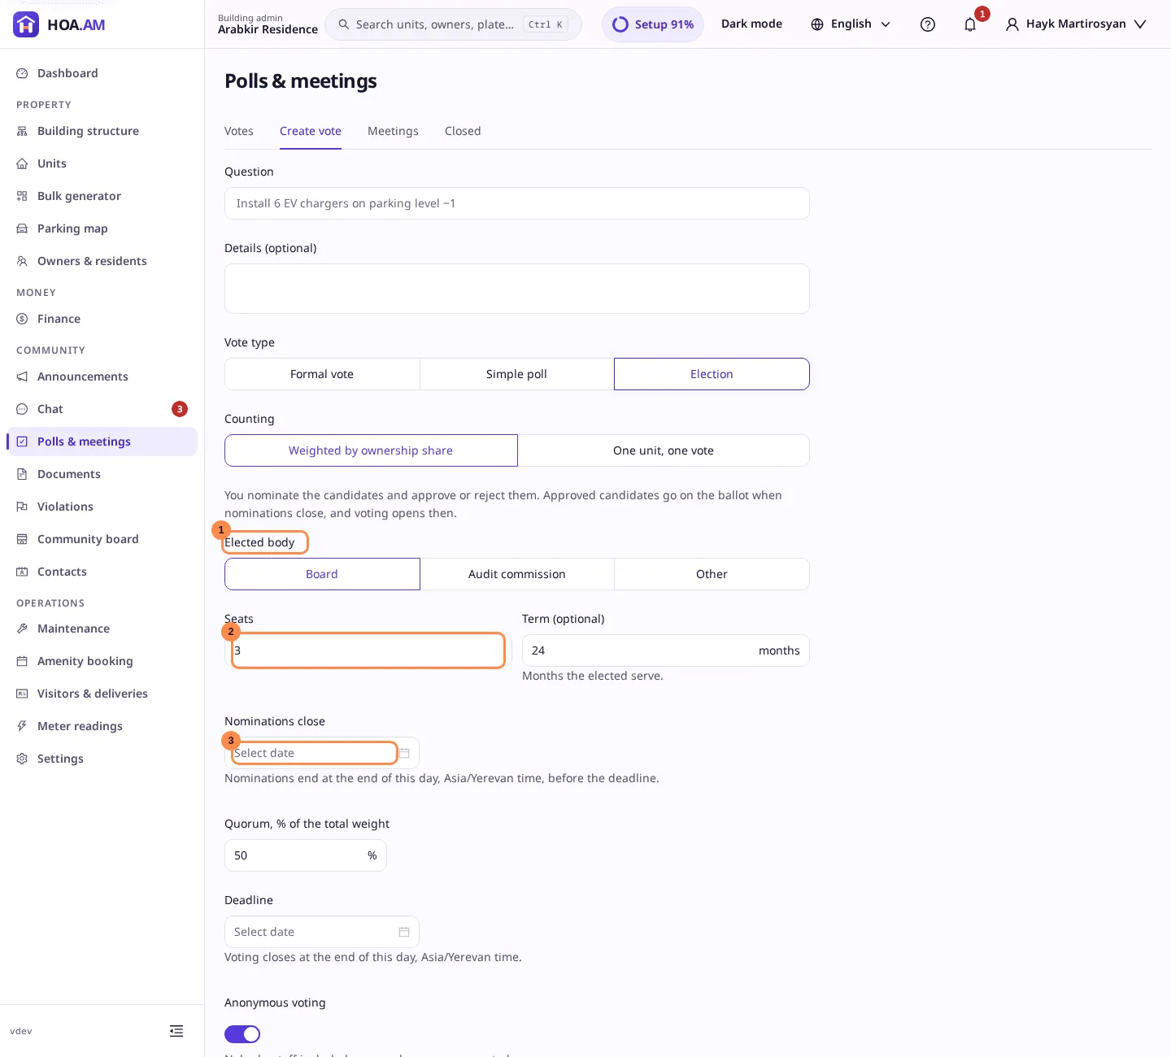The width and height of the screenshot is (1171, 1057).
Task: Collapse sidebar using the bottom menu icon
Action: tap(176, 1031)
